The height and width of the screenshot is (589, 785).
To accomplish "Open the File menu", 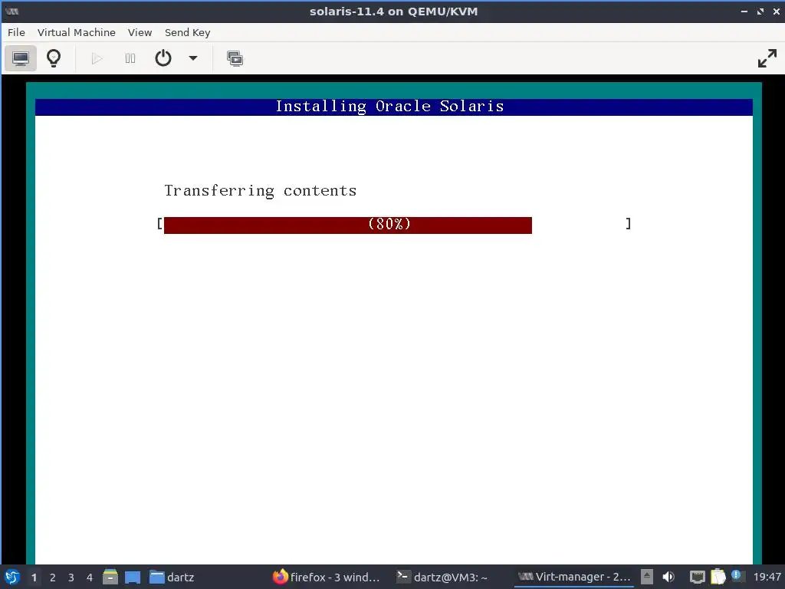I will (16, 32).
